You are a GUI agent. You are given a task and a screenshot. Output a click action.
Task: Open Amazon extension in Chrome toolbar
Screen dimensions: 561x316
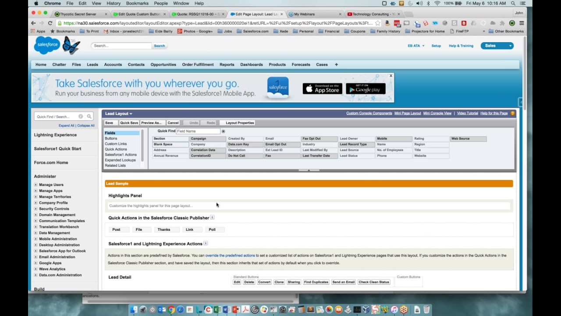coord(387,23)
